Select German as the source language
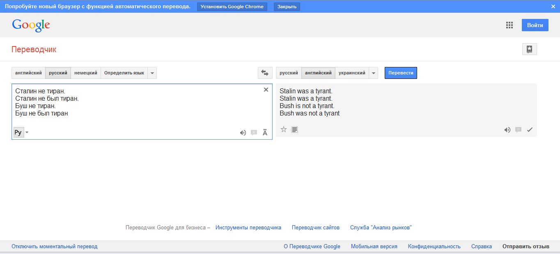 click(x=86, y=73)
